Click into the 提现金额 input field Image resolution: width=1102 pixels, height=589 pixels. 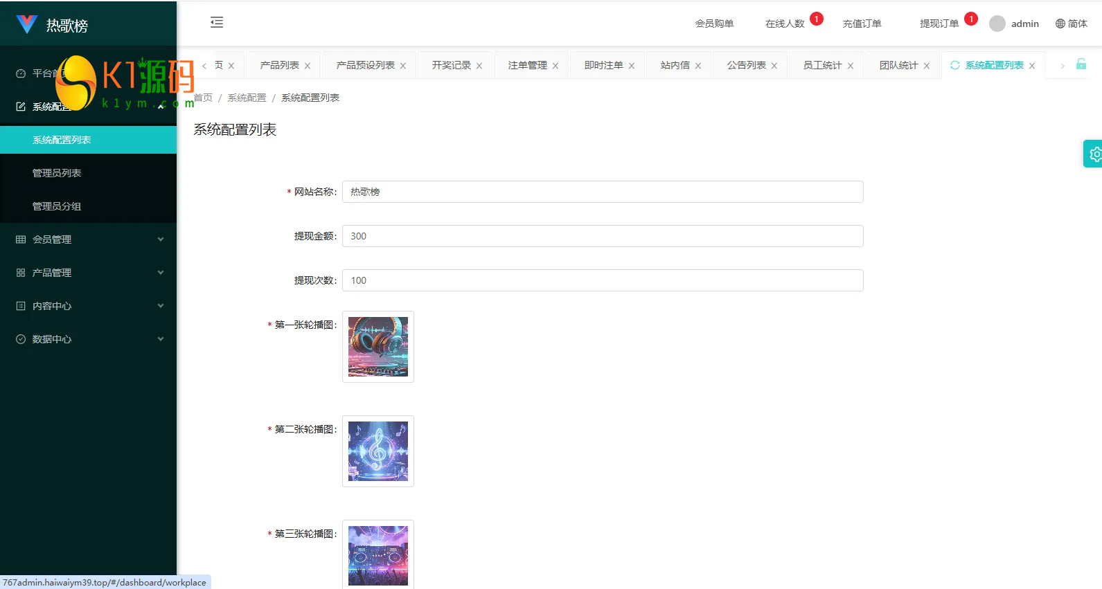click(603, 236)
